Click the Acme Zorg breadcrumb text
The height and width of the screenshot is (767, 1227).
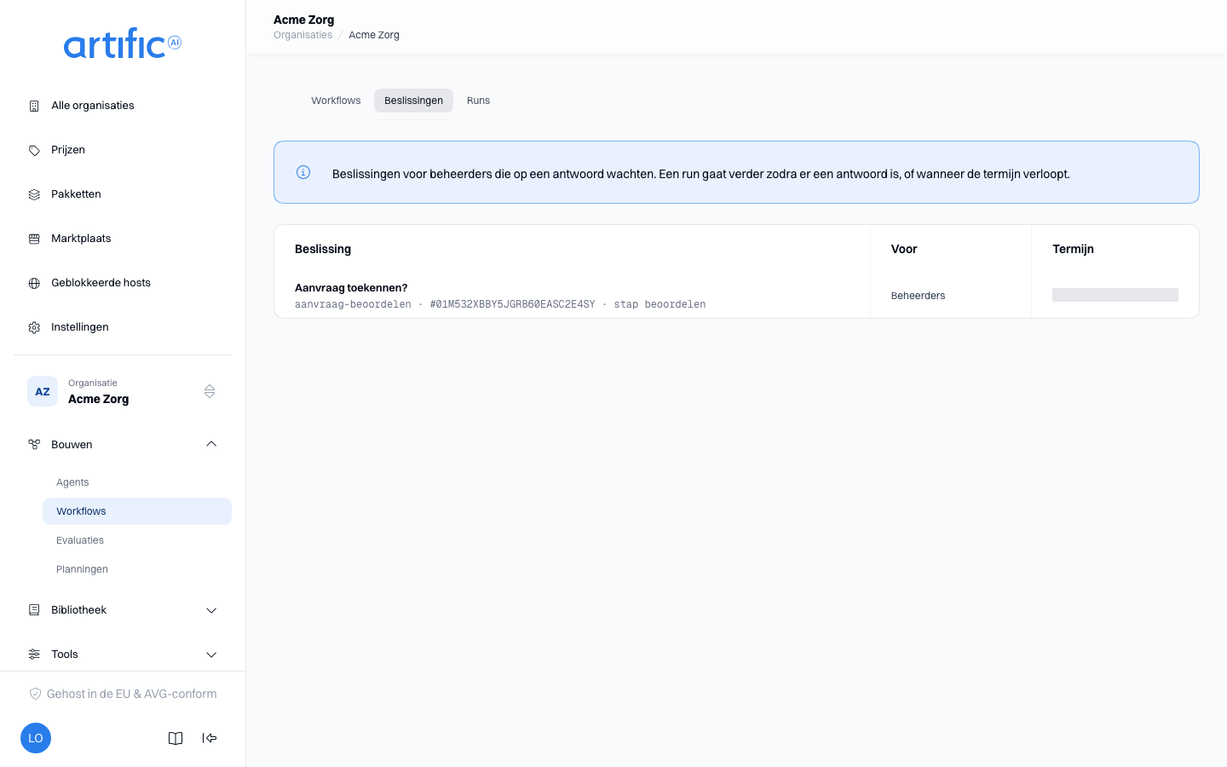point(374,35)
